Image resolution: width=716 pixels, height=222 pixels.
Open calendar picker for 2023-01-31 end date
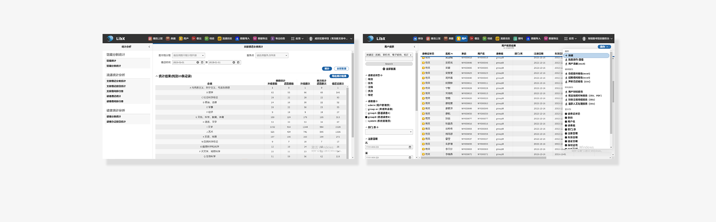point(238,63)
